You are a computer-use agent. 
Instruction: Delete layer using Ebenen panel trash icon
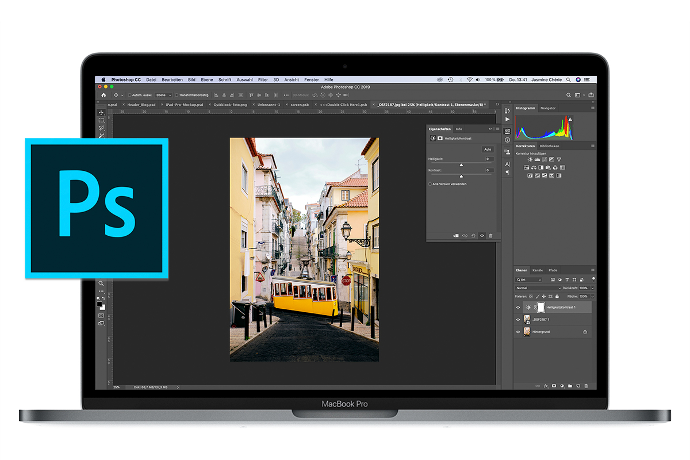(x=586, y=386)
